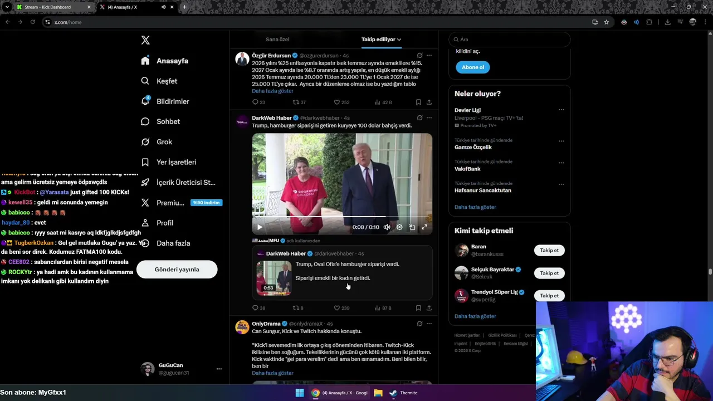This screenshot has height=401, width=713.
Task: Open Keşfet explore page
Action: [159, 81]
